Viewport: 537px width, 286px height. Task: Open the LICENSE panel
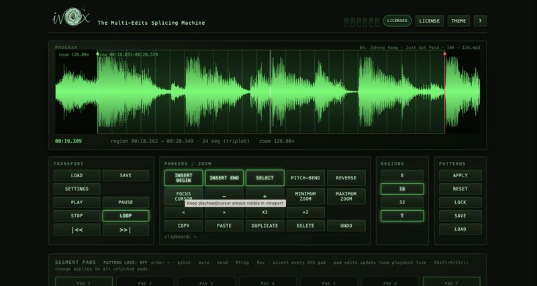[x=430, y=21]
